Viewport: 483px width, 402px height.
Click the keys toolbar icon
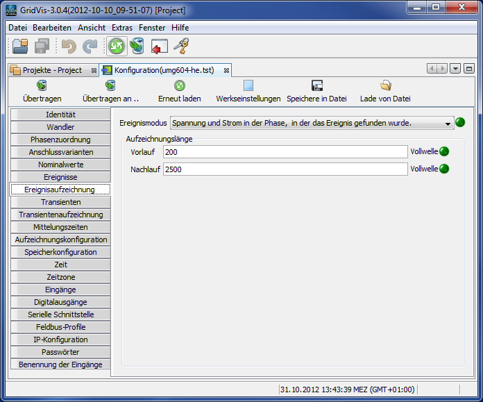[x=181, y=46]
